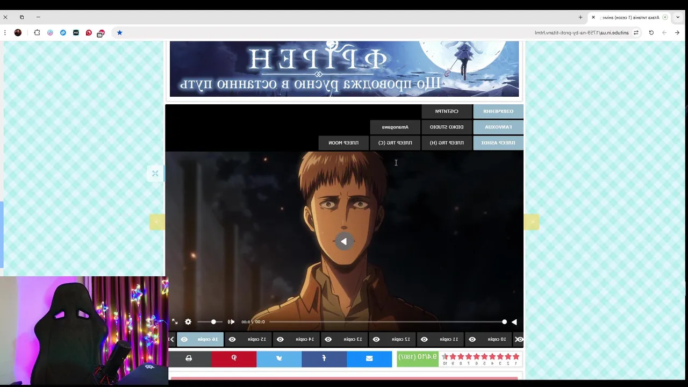Image resolution: width=688 pixels, height=387 pixels.
Task: Select the ОЗВУЧЕННЯ tab
Action: [x=498, y=111]
